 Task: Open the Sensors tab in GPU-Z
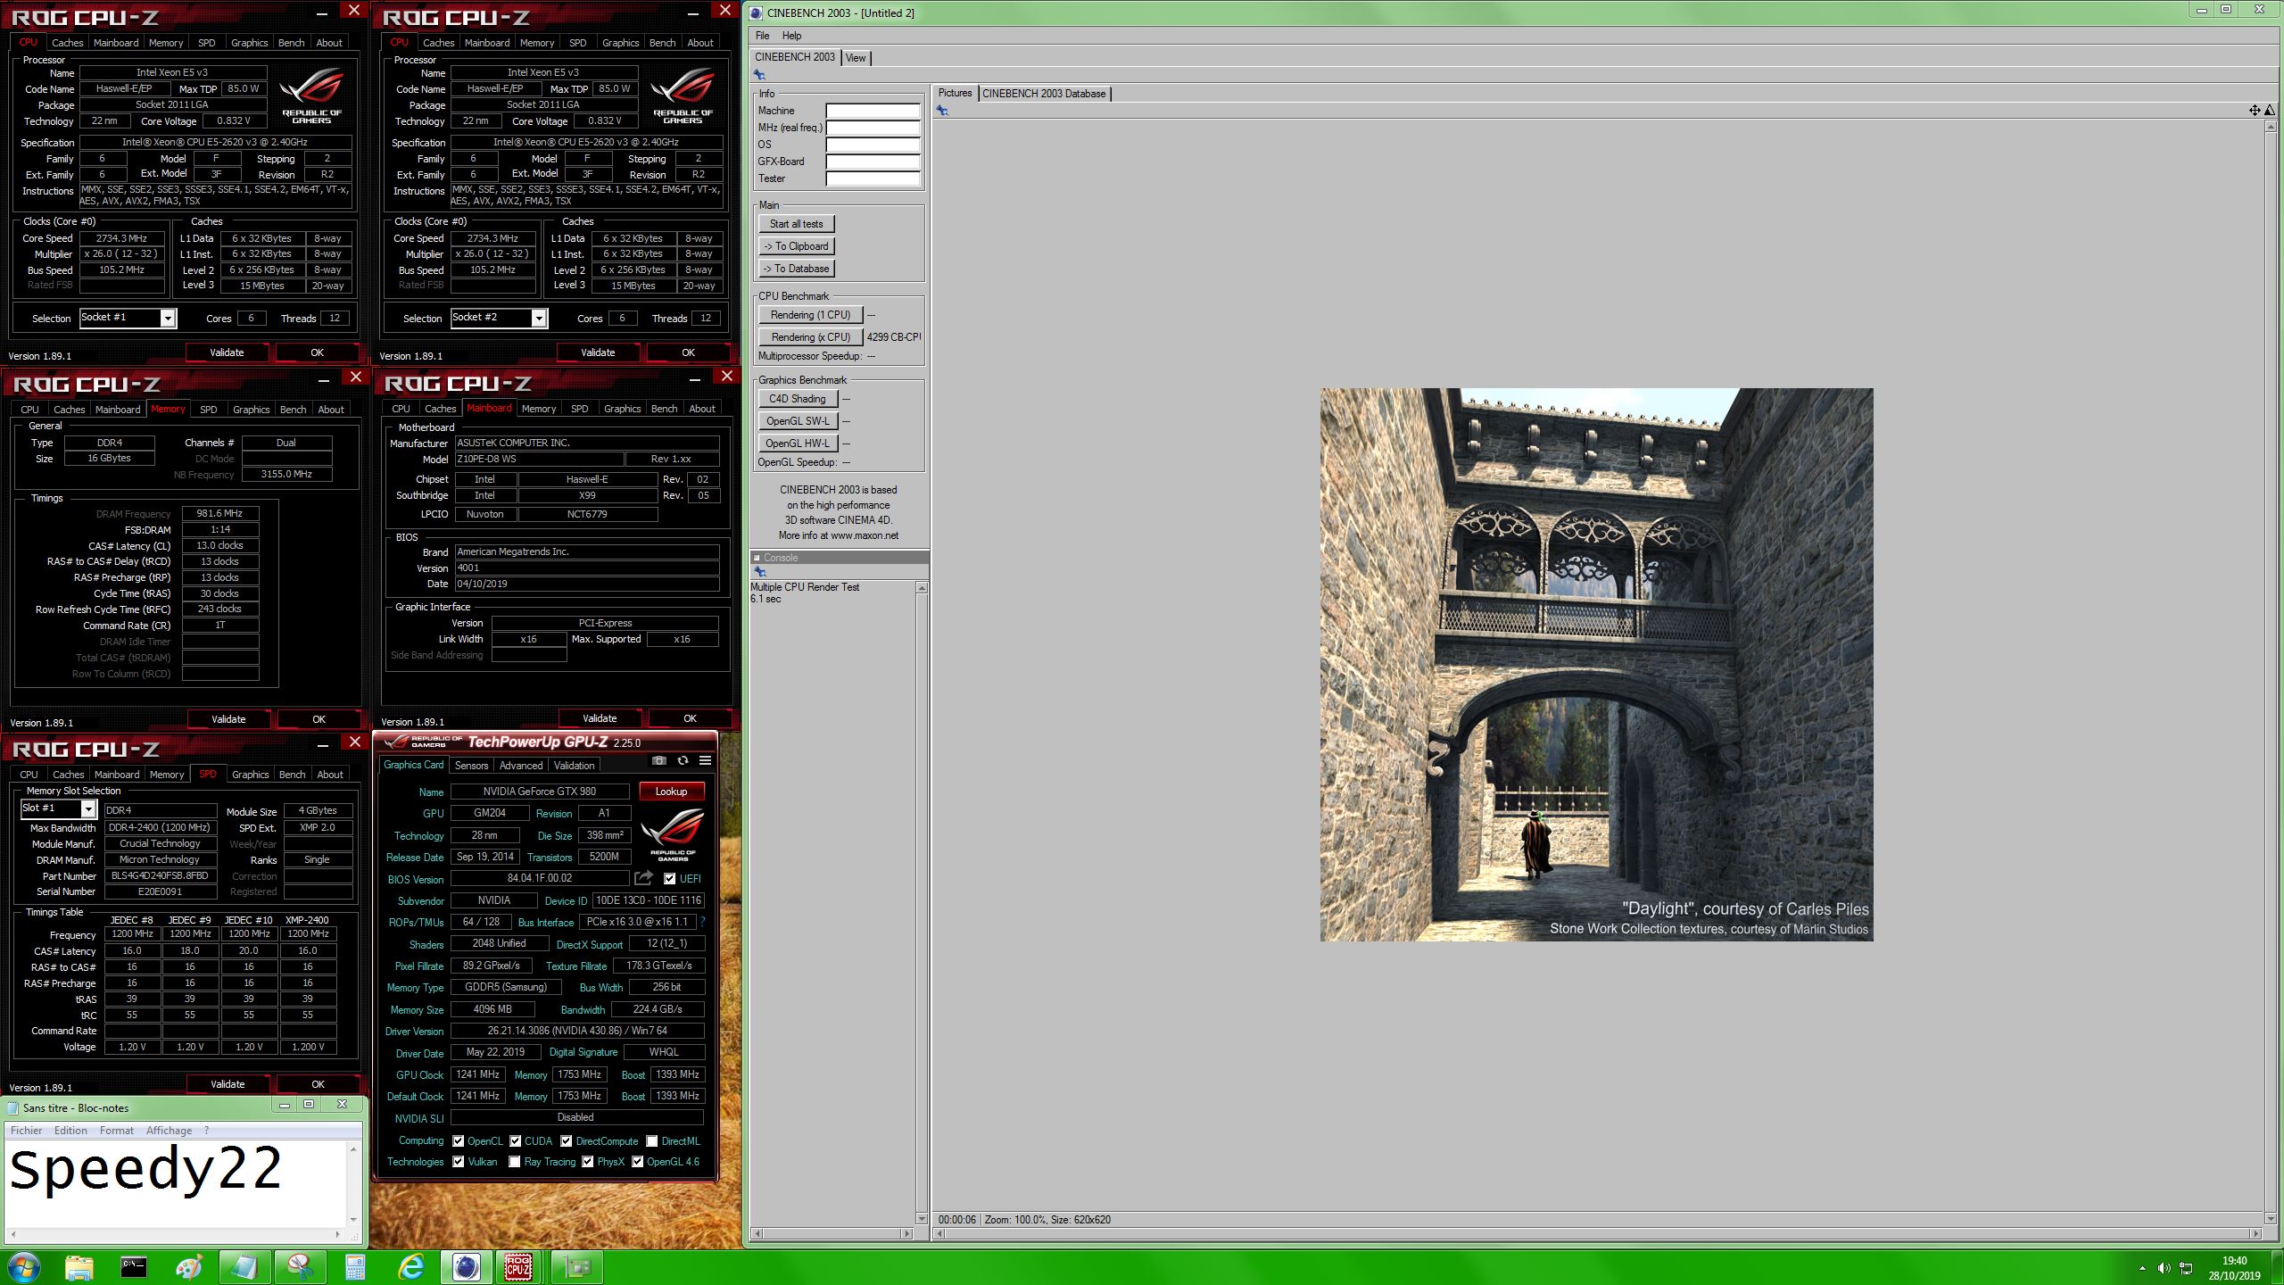coord(471,766)
